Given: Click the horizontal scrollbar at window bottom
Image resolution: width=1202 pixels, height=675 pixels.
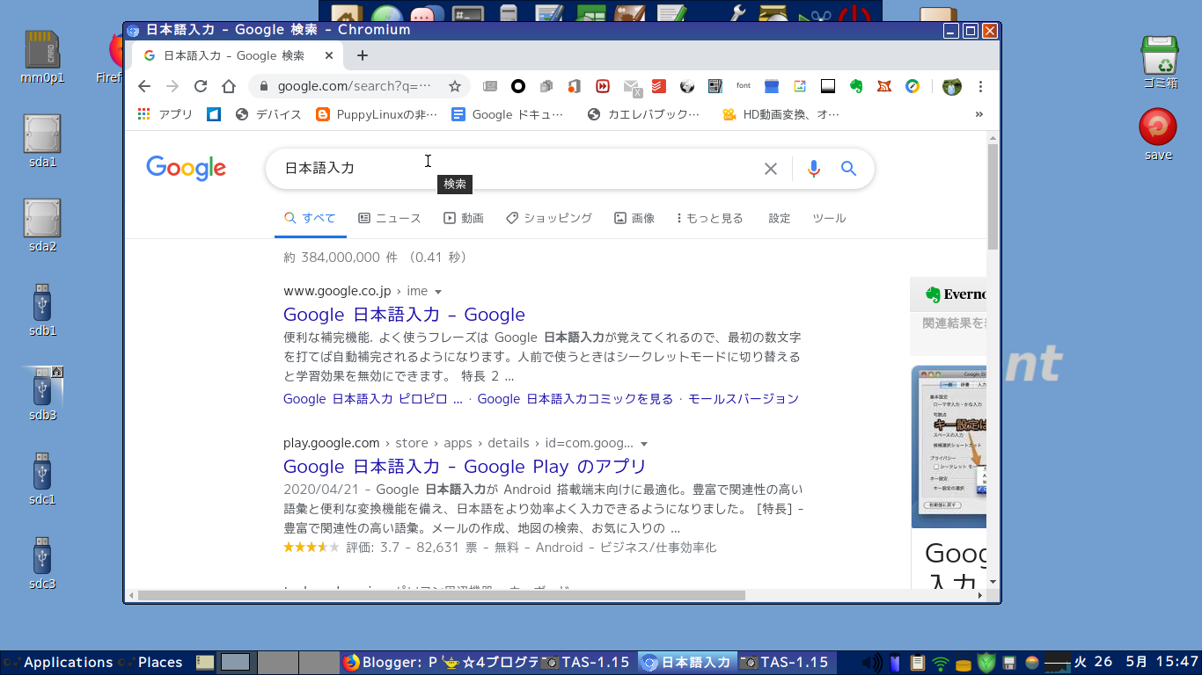Looking at the screenshot, I should (442, 596).
